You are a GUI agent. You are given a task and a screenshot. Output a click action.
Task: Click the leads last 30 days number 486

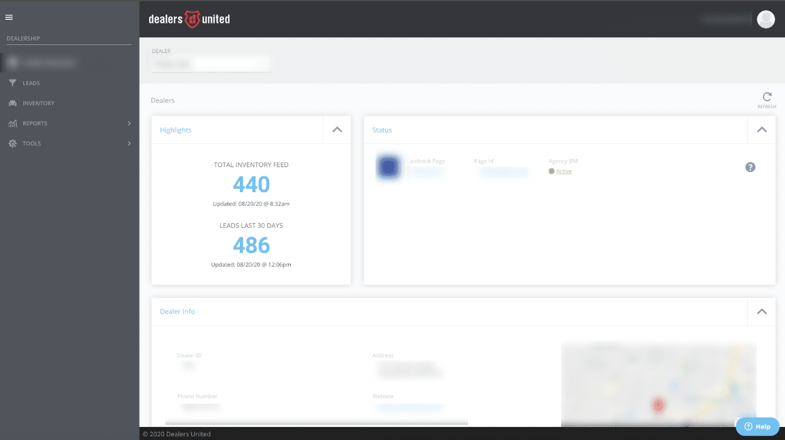pos(251,245)
